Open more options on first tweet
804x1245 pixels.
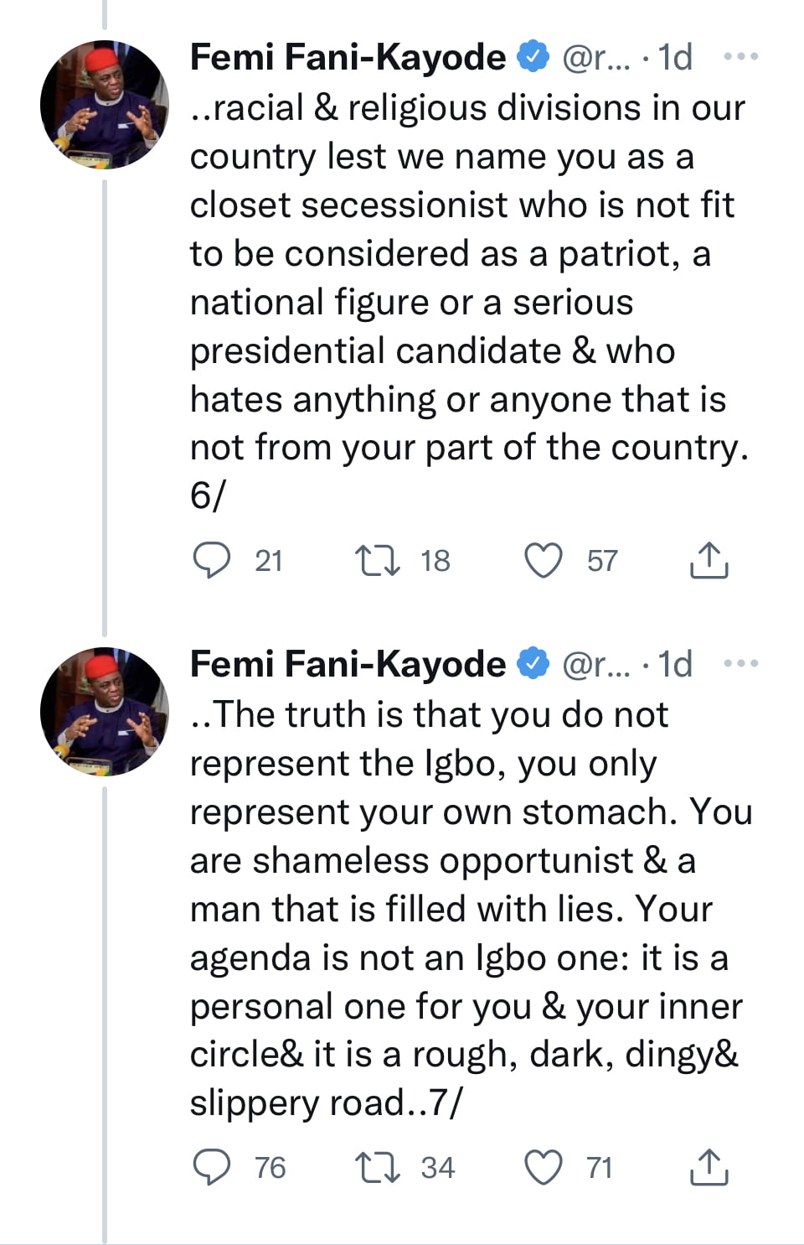[x=740, y=57]
